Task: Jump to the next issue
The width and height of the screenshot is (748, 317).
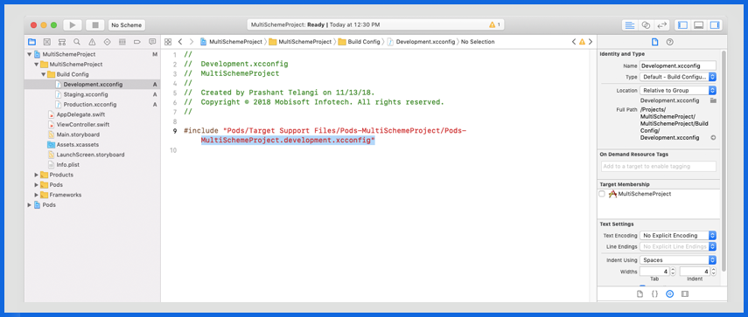Action: coord(591,42)
